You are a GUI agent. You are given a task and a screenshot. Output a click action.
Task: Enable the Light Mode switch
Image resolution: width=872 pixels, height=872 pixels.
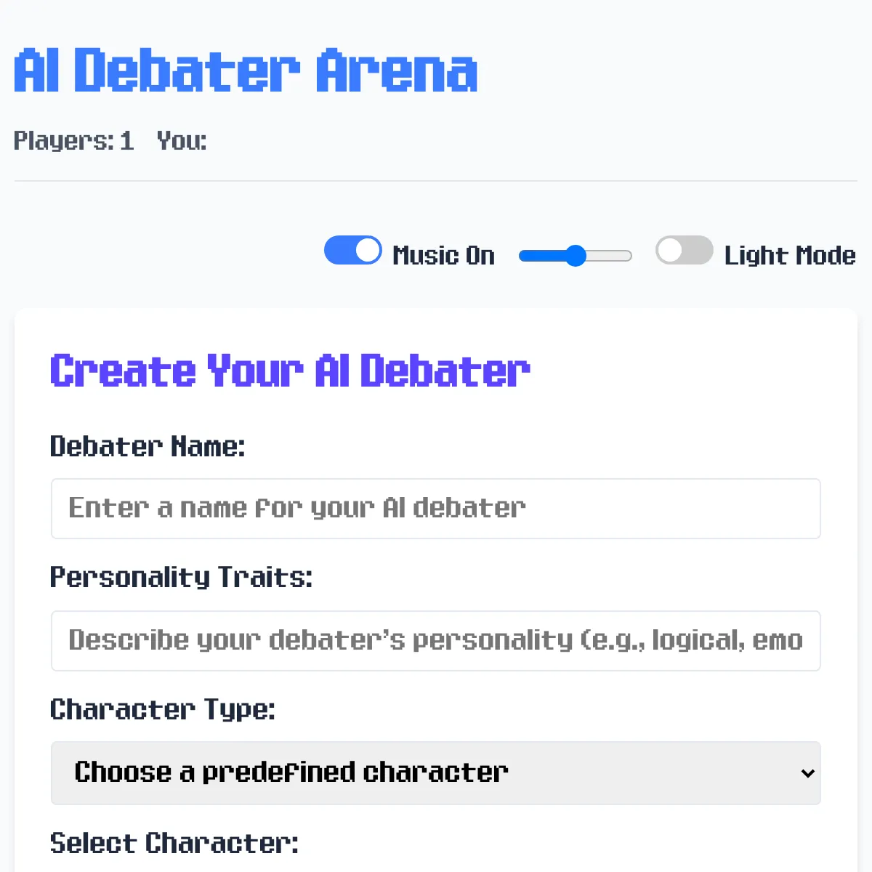(684, 251)
